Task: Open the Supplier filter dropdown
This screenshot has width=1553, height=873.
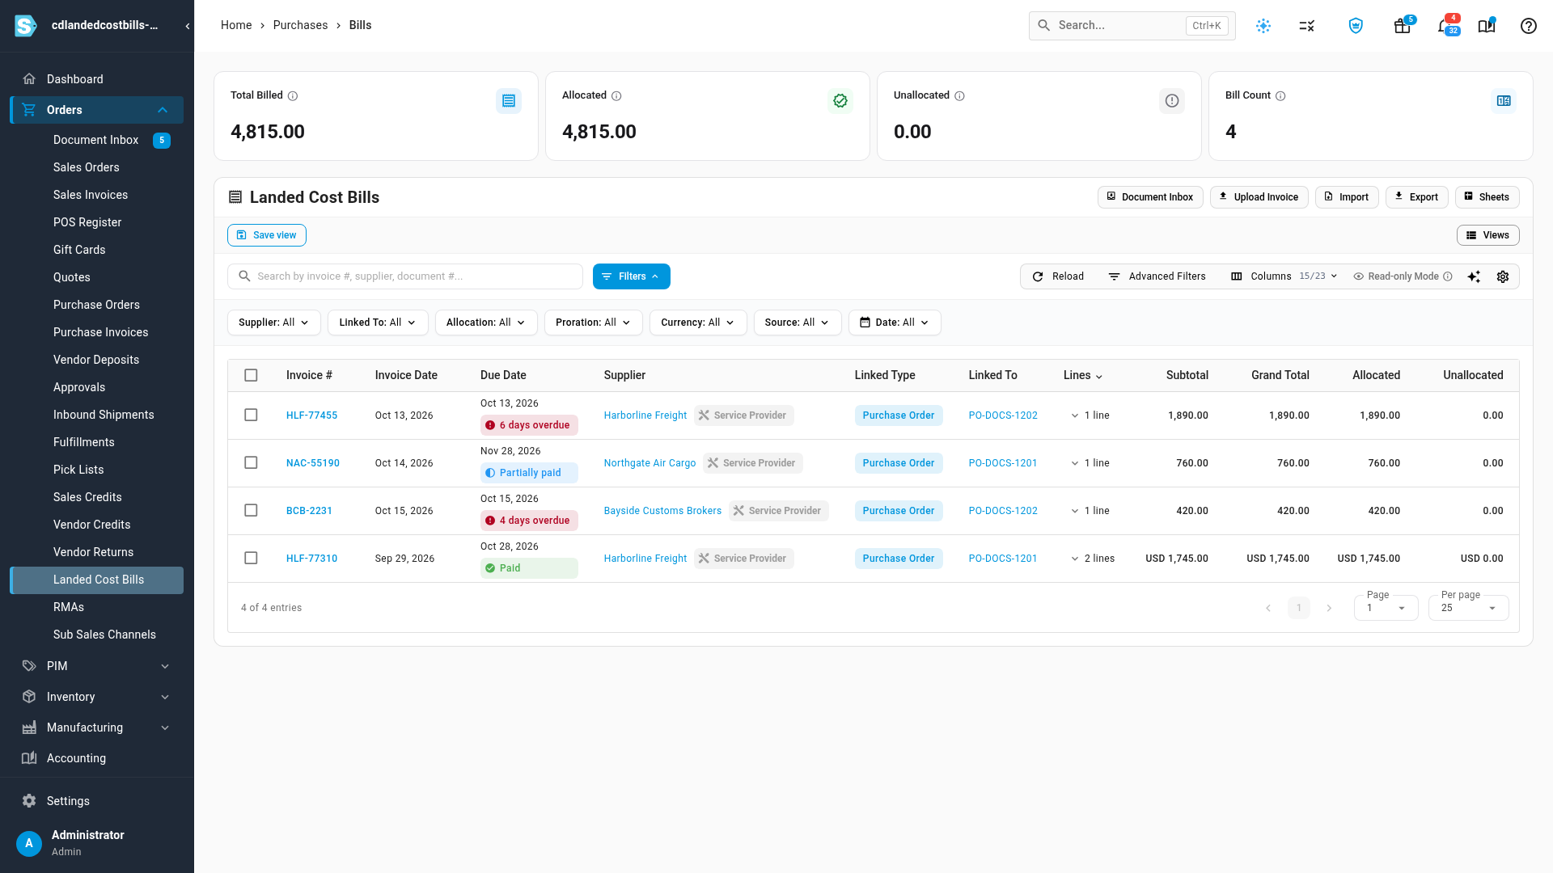Action: tap(273, 323)
